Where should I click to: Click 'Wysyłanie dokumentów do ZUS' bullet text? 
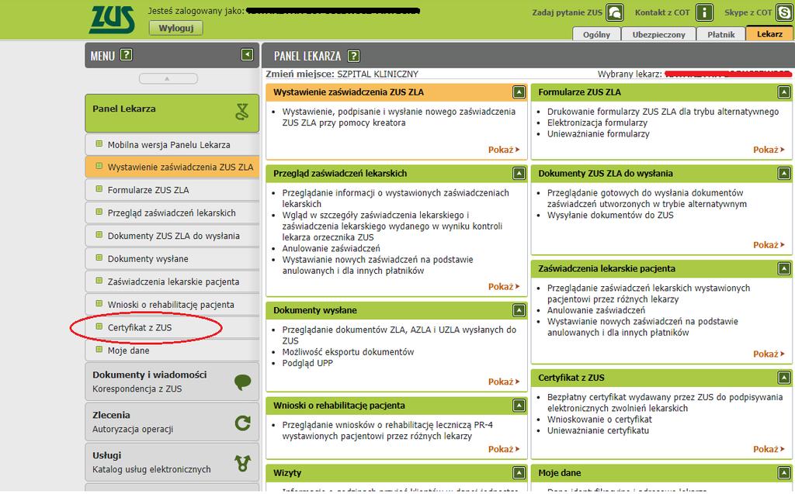[x=610, y=215]
